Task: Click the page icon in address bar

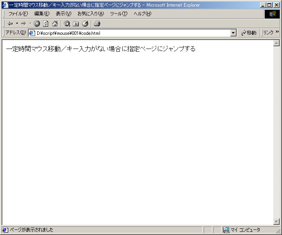Action: (32, 33)
